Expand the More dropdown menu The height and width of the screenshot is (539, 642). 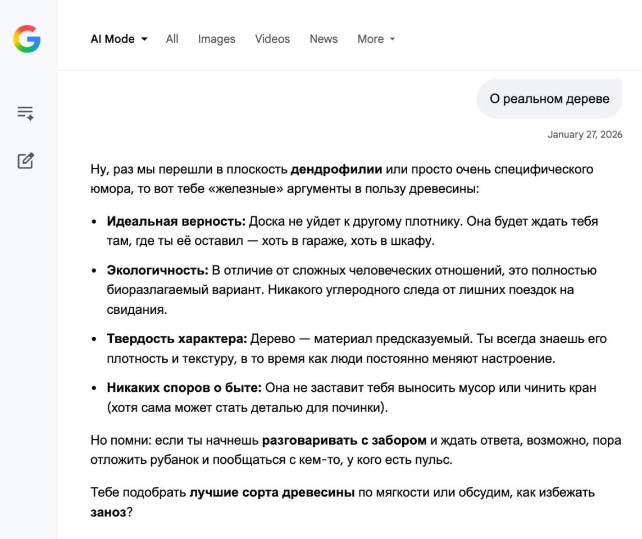coord(376,39)
